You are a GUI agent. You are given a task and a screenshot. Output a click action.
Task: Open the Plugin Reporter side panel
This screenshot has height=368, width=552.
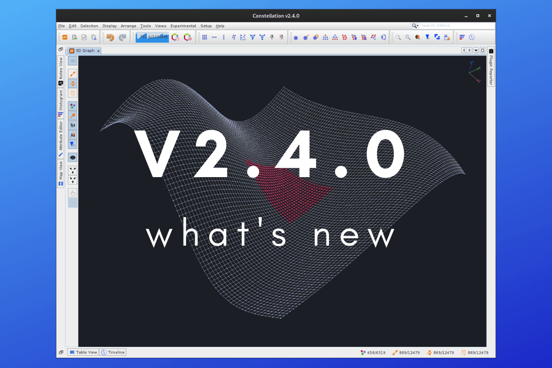coord(491,67)
